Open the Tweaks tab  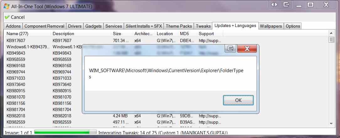click(x=203, y=26)
